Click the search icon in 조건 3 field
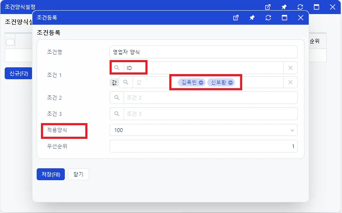 [117, 114]
